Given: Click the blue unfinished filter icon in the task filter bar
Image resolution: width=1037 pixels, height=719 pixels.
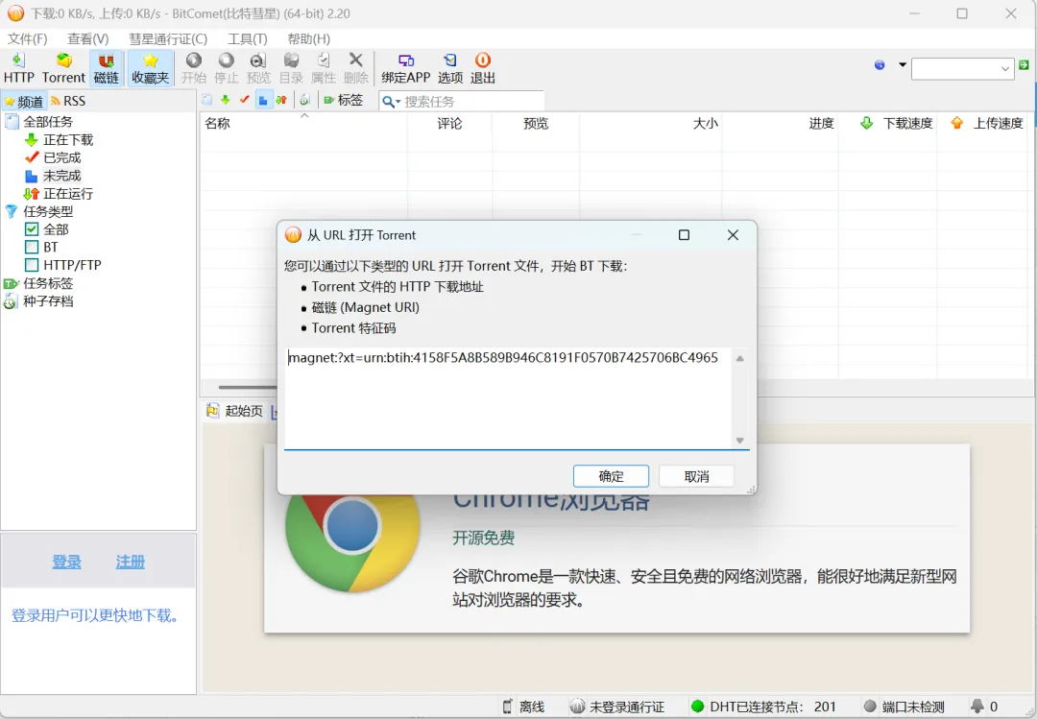Looking at the screenshot, I should pos(263,100).
